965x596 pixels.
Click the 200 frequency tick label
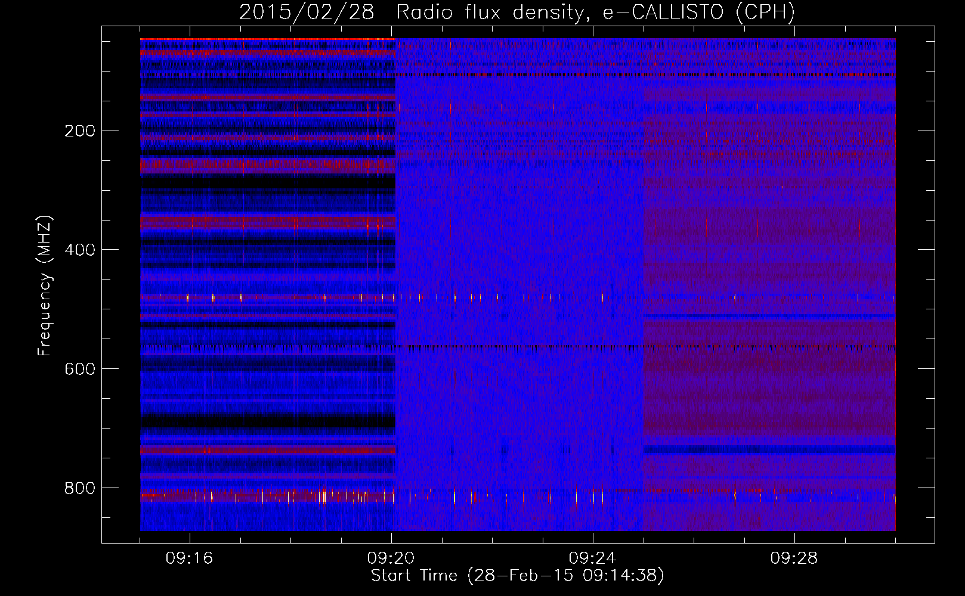80,131
